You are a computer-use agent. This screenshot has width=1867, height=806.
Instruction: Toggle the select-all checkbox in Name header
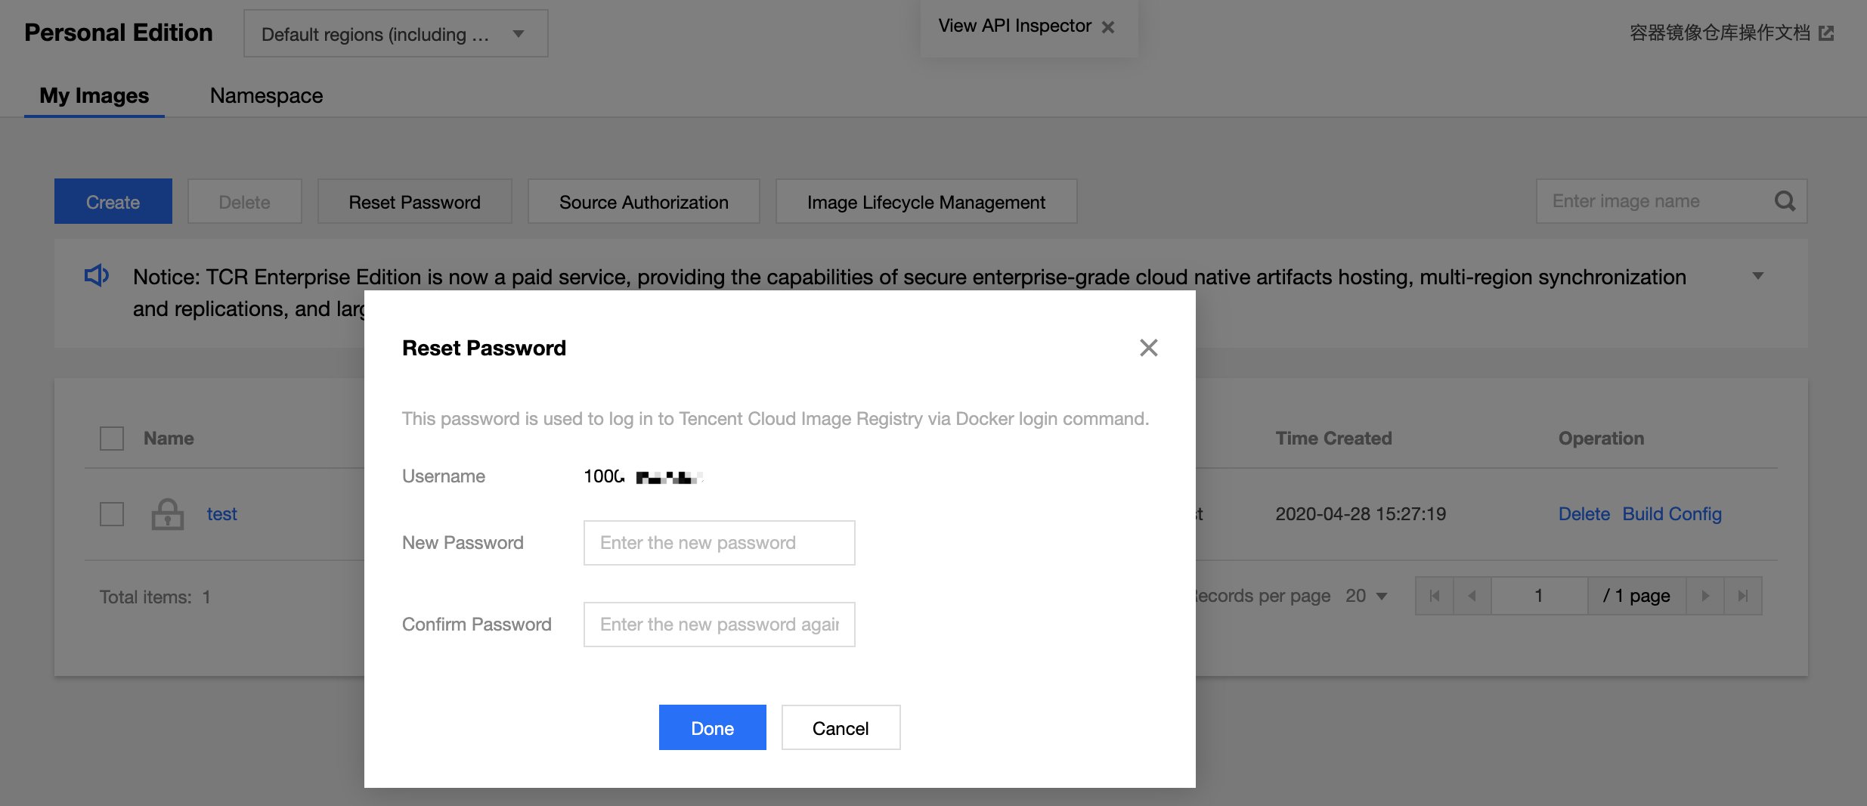point(112,439)
